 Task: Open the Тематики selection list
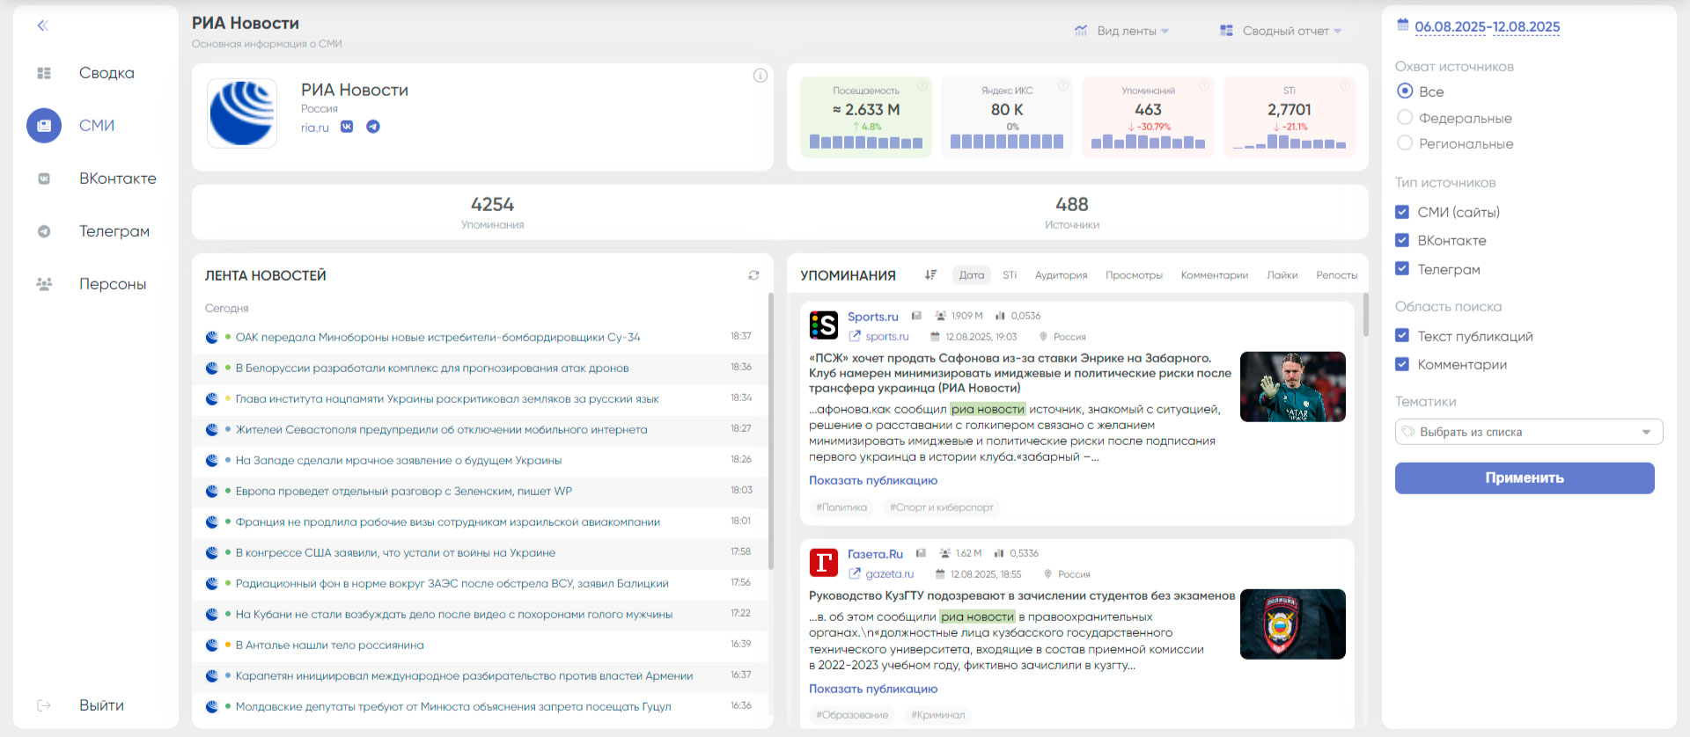(x=1528, y=432)
